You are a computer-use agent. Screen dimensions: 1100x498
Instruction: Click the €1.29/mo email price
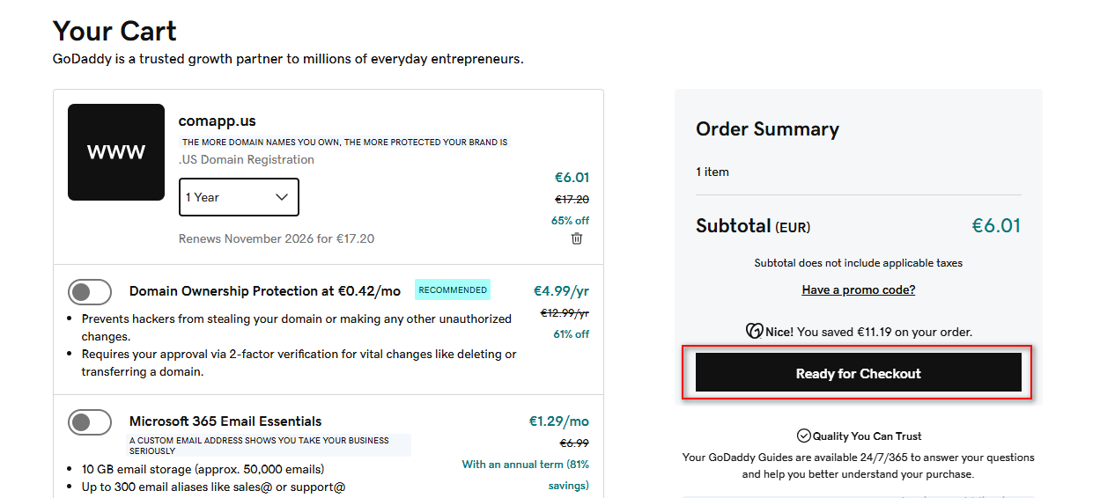pos(558,421)
